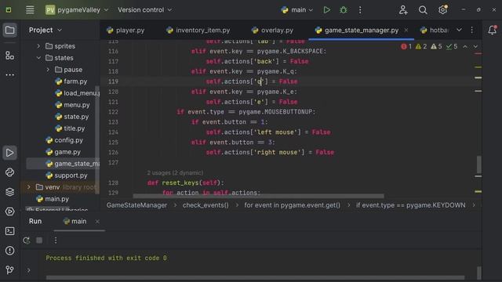Open Git tool window

[10, 269]
